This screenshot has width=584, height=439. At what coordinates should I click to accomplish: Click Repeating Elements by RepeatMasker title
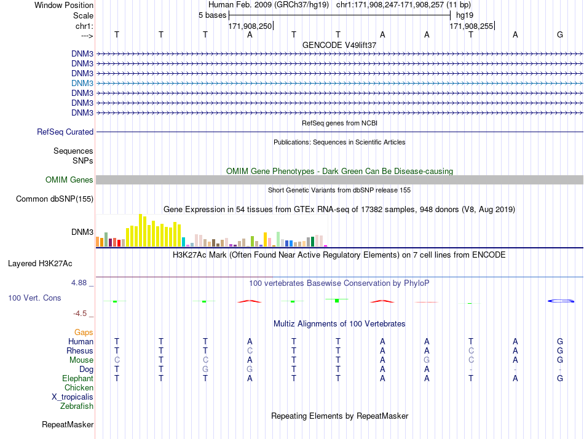[339, 416]
